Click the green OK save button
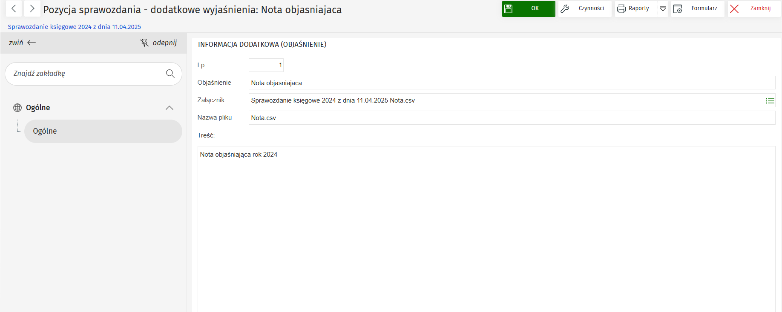The width and height of the screenshot is (782, 312). tap(528, 9)
